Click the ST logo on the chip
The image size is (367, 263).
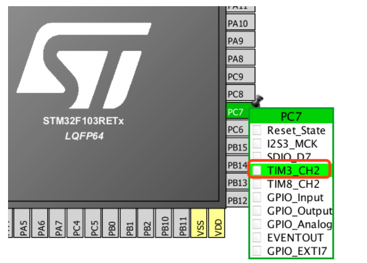tap(84, 66)
